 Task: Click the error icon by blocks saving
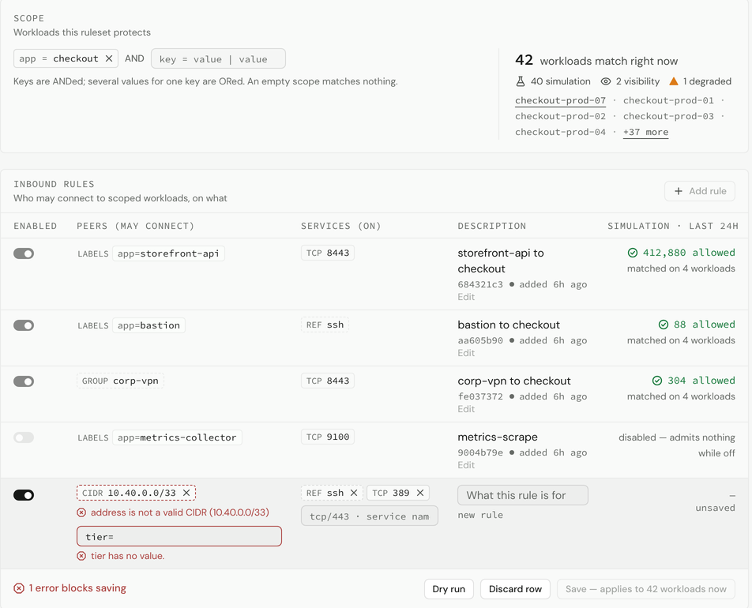coord(19,588)
